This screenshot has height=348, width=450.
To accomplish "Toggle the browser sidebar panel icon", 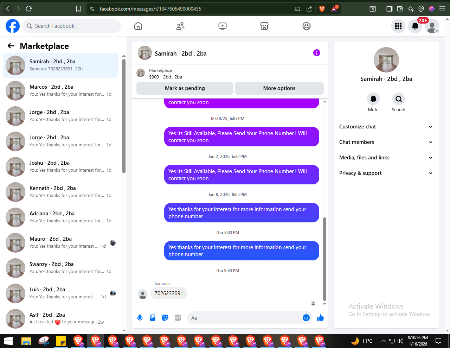I will [x=389, y=9].
